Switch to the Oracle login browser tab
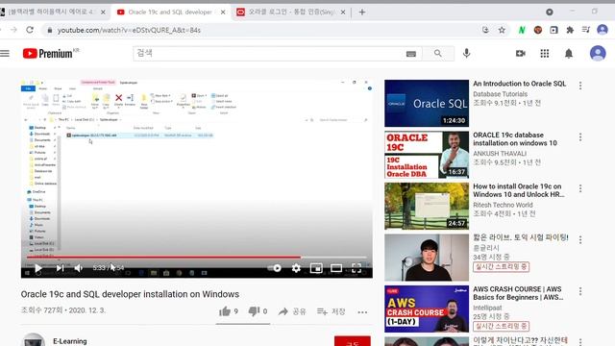 [291, 12]
